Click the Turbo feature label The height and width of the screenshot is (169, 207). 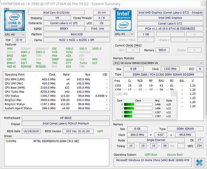click(83, 63)
